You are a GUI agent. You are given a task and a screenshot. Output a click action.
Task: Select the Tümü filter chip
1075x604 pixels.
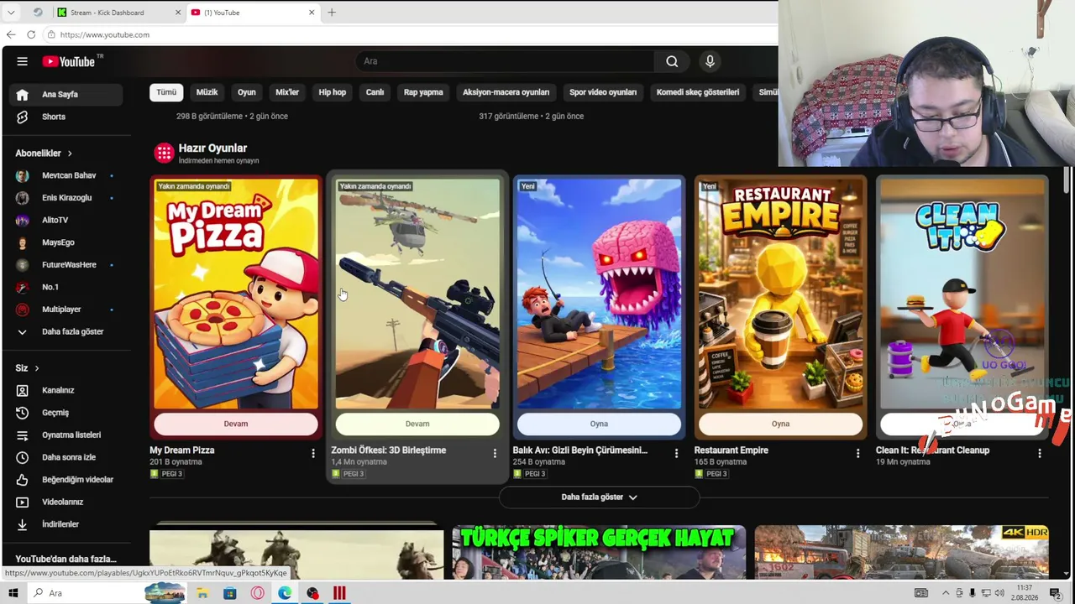166,92
